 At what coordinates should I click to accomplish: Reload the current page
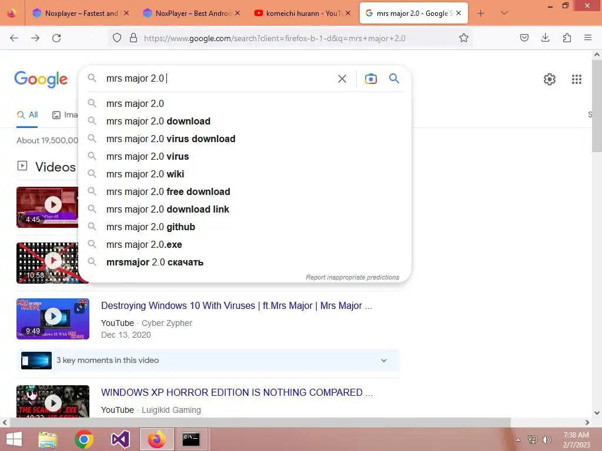point(56,38)
